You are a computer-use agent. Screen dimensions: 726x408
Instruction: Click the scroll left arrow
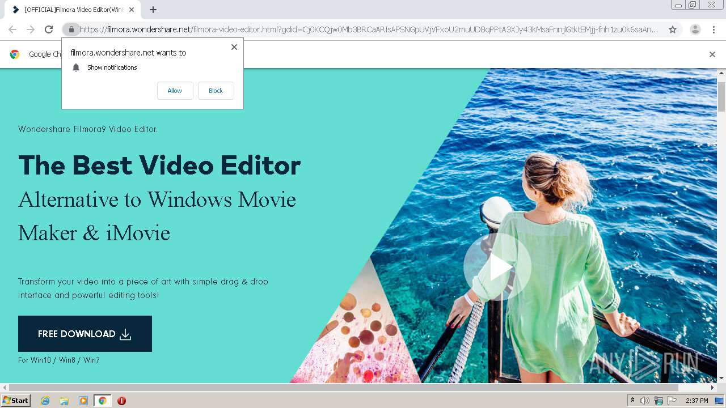(x=4, y=388)
